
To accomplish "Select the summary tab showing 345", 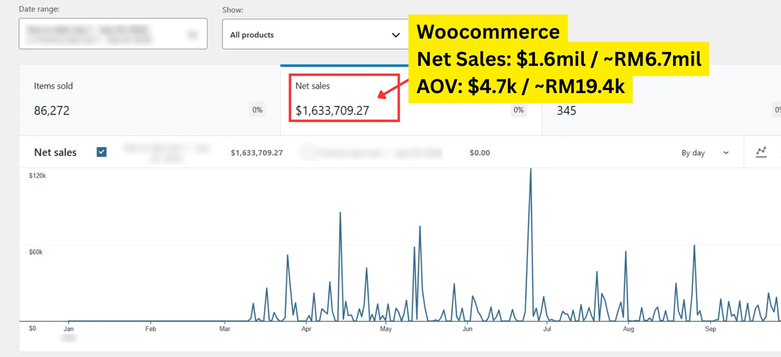I will coord(661,100).
